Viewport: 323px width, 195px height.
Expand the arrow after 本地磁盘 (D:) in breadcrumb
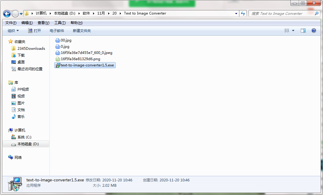tap(79, 14)
